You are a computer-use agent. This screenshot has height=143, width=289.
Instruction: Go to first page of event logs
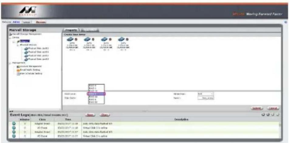[263, 115]
